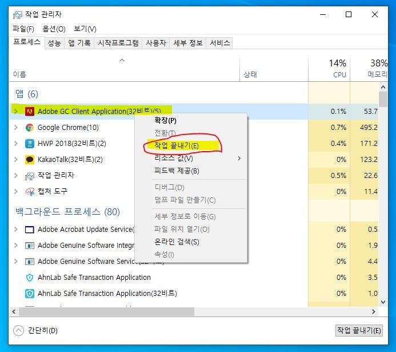396x352 pixels.
Task: Expand the Google Chrome(10) process group
Action: (x=15, y=128)
